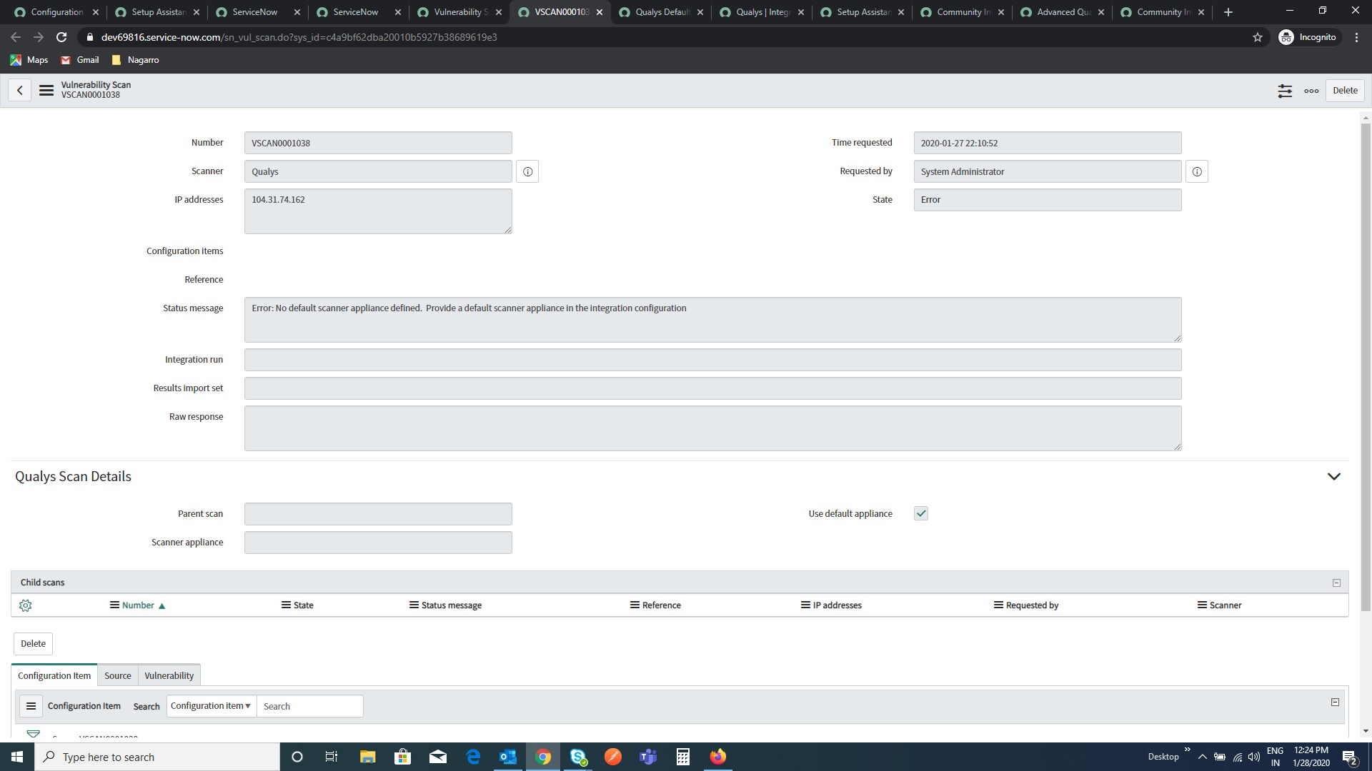Open personalize form settings icon
1372x771 pixels.
pyautogui.click(x=1285, y=91)
